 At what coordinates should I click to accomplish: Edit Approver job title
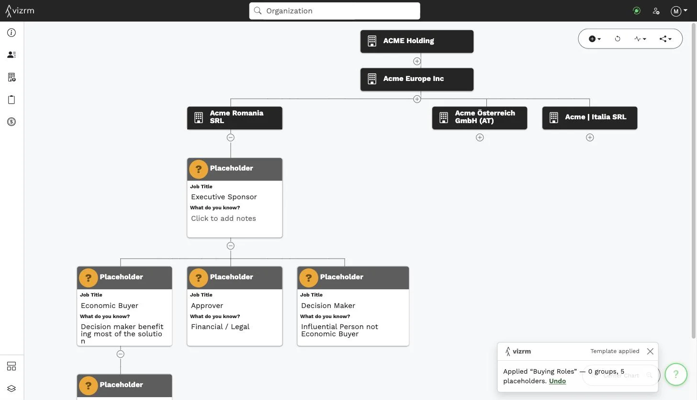pyautogui.click(x=207, y=306)
